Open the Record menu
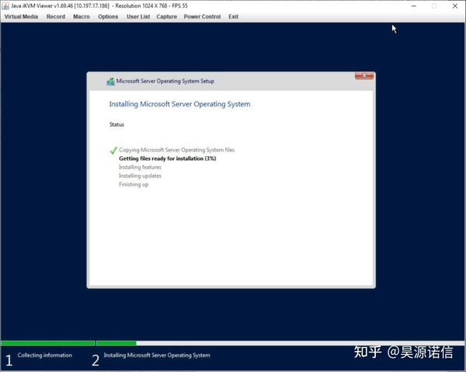Image resolution: width=466 pixels, height=372 pixels. click(56, 16)
